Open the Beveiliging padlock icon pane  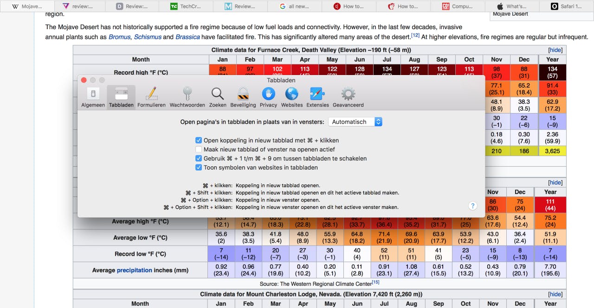243,97
